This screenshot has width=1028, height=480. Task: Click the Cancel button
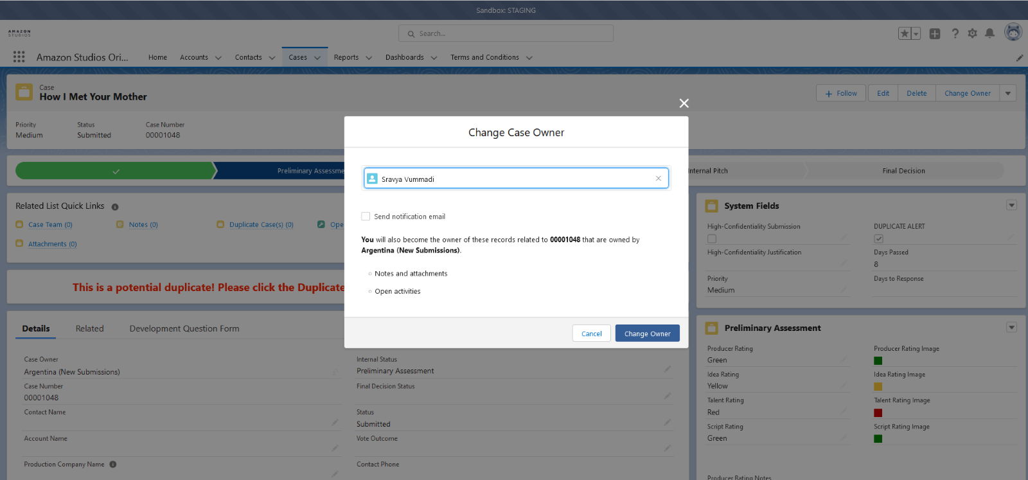click(x=592, y=333)
